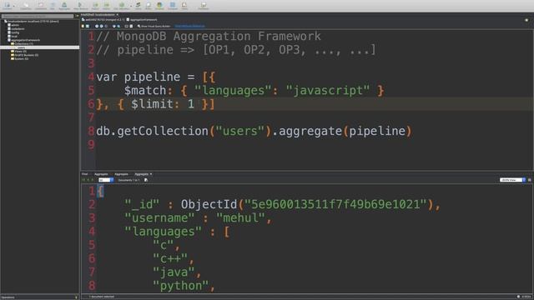Click Show Visual Query Builder button

pos(154,26)
